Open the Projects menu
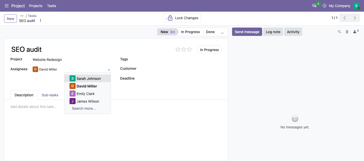The height and width of the screenshot is (161, 364). (36, 6)
